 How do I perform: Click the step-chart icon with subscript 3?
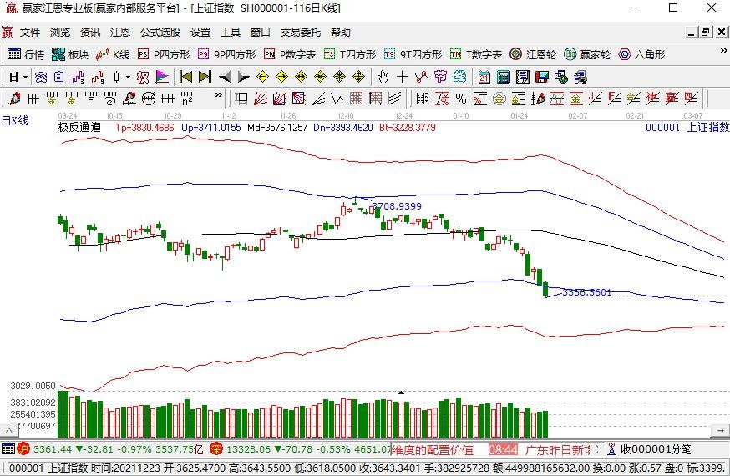click(78, 77)
